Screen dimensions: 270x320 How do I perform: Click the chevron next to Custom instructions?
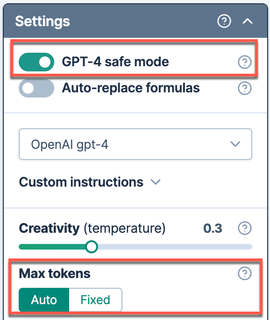point(156,181)
